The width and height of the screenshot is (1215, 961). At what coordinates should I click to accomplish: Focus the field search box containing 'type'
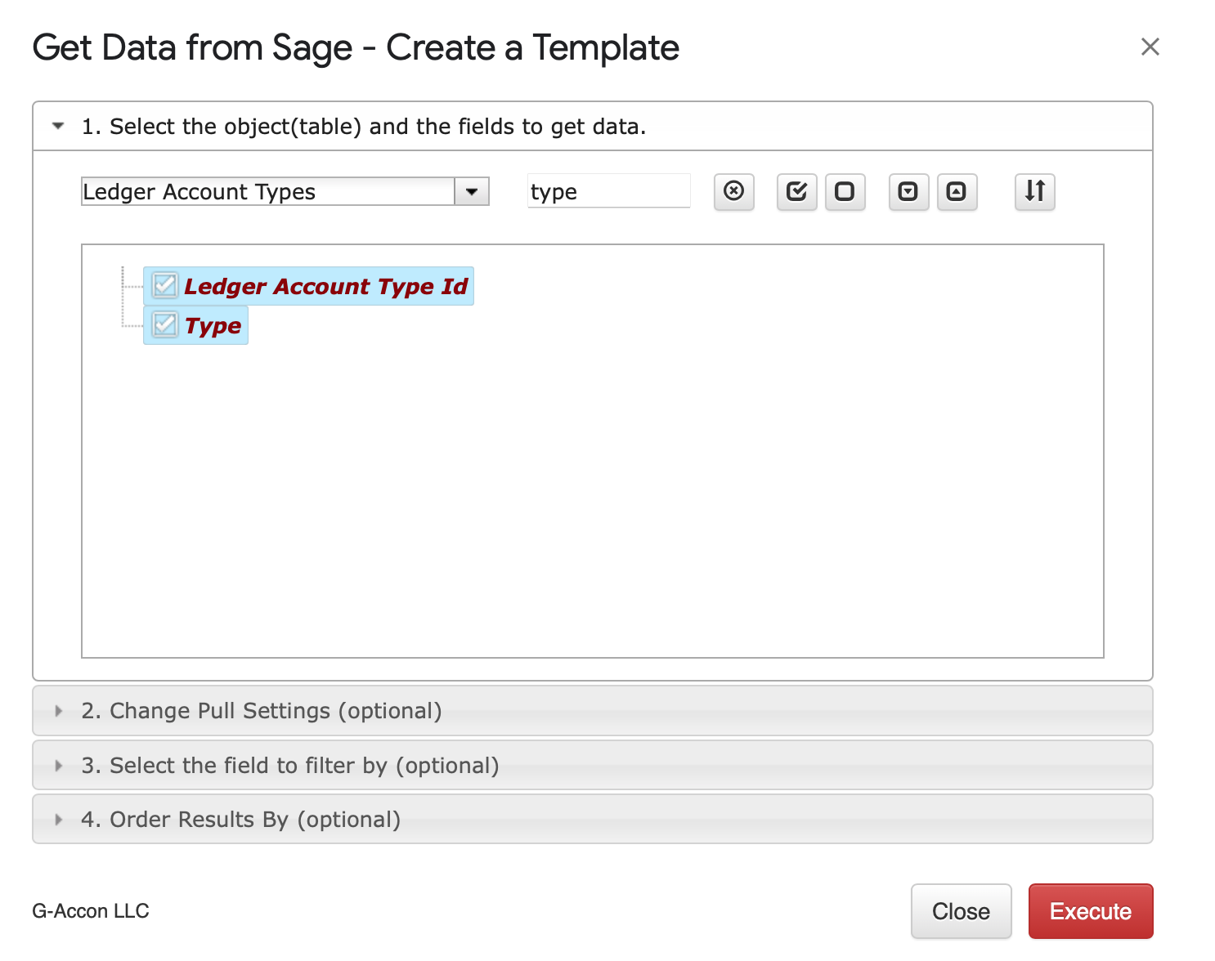609,191
